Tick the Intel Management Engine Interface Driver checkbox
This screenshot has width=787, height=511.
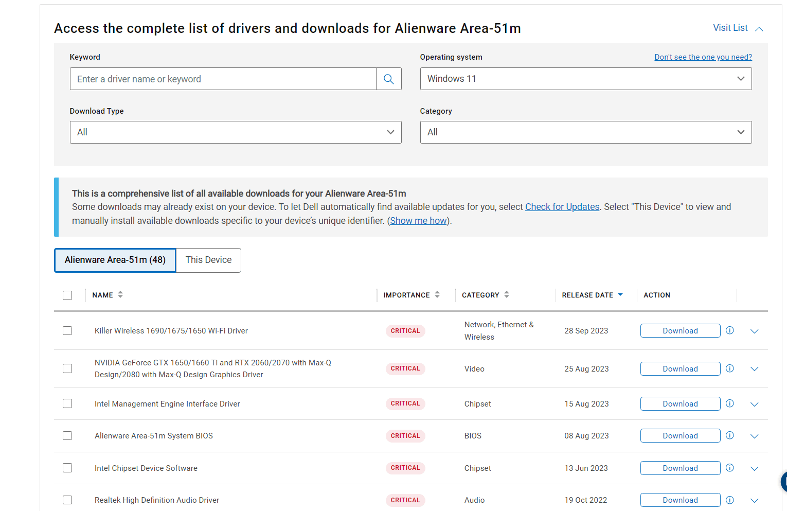coord(67,403)
